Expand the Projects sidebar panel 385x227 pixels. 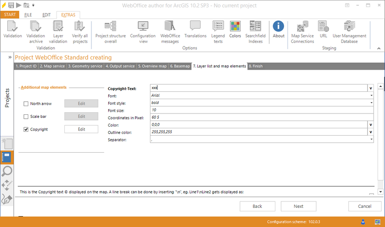click(x=10, y=57)
